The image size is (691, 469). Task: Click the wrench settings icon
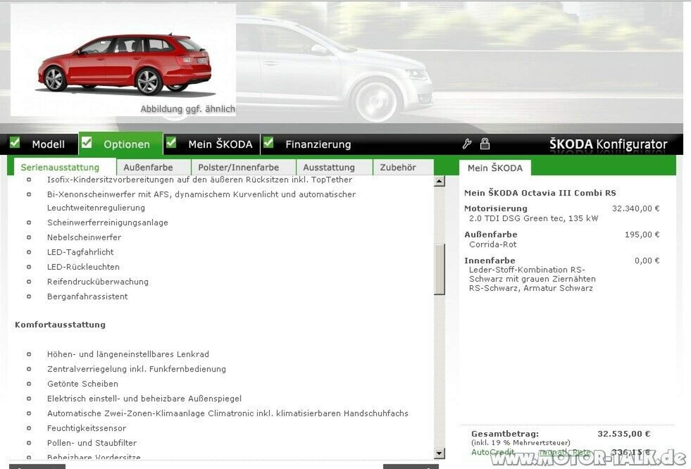click(x=467, y=144)
